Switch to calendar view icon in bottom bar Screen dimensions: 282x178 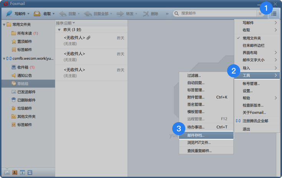(22, 173)
